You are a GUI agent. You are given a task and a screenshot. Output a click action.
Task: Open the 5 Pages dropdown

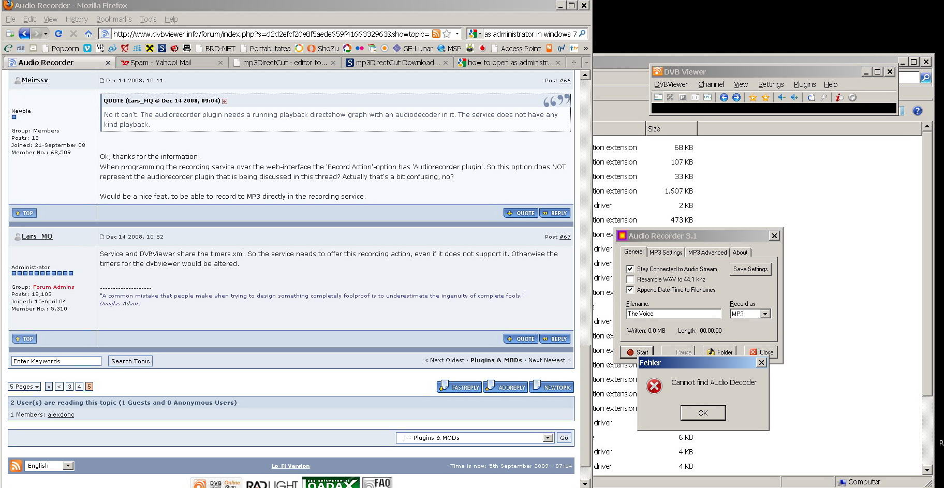(x=24, y=387)
